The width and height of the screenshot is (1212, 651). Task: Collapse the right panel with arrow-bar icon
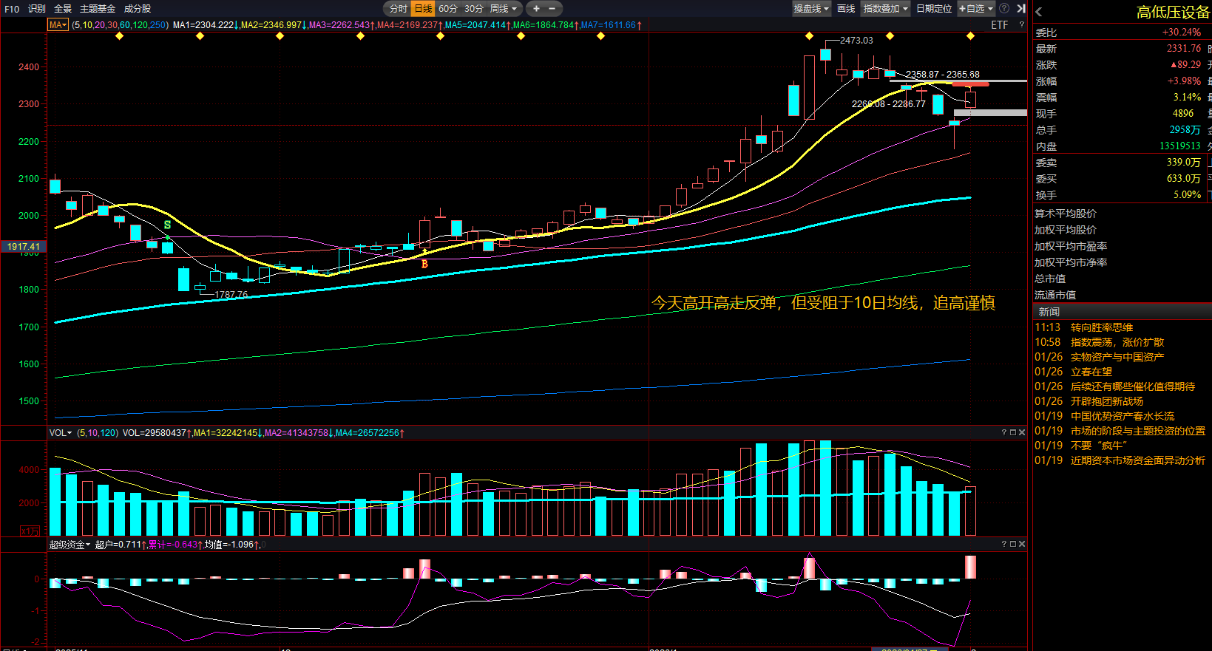[1021, 9]
